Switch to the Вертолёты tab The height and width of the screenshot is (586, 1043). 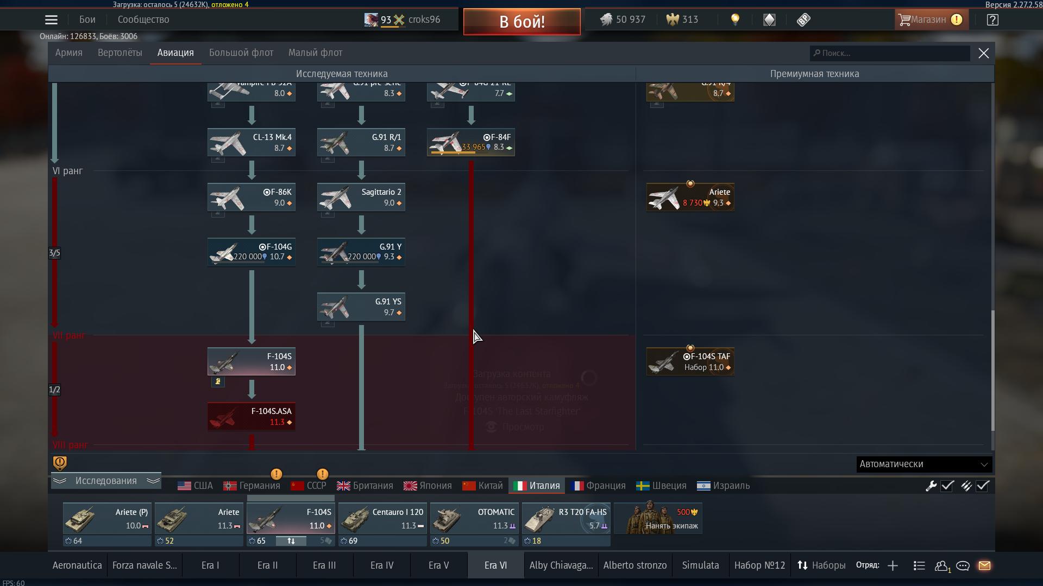click(x=120, y=53)
